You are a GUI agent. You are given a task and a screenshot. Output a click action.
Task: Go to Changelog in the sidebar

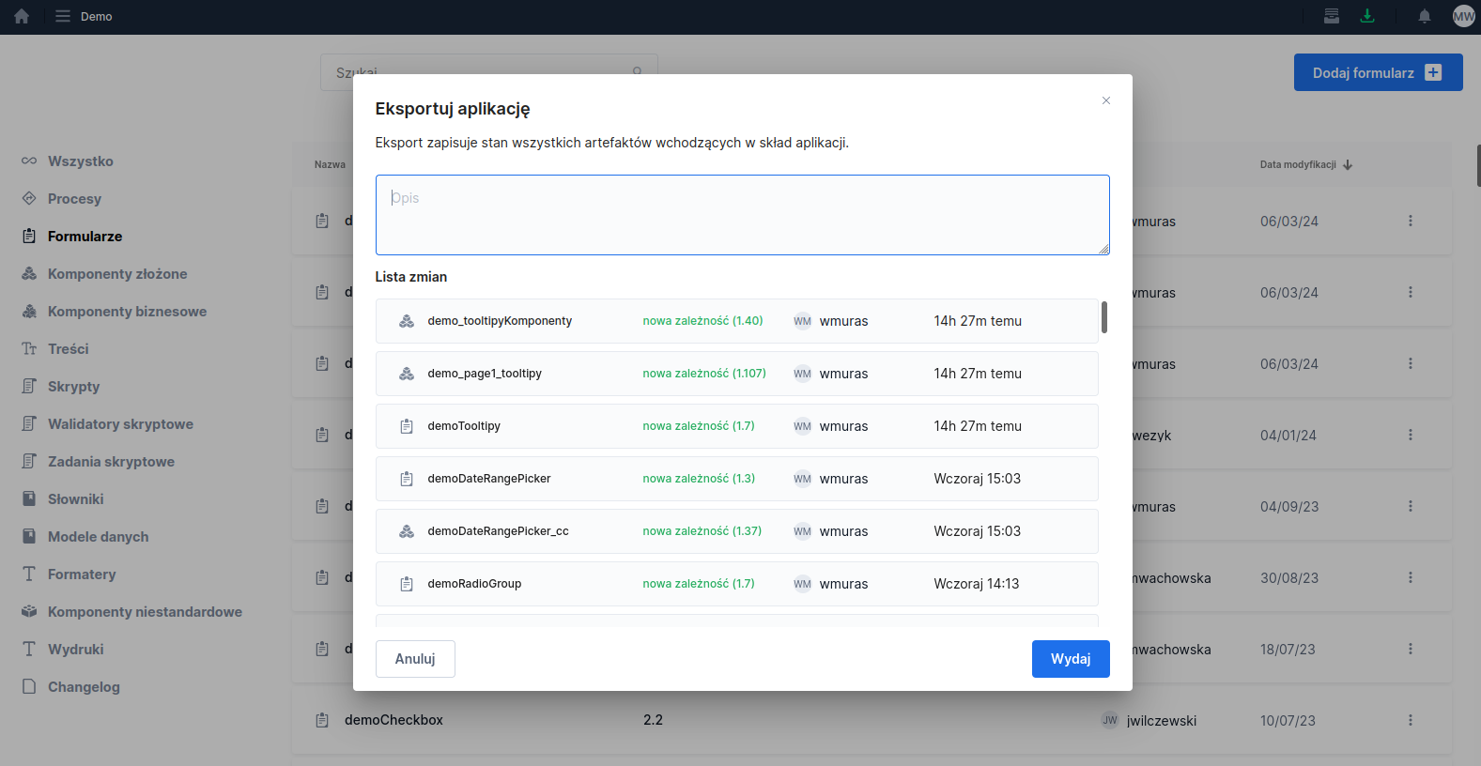(x=84, y=687)
